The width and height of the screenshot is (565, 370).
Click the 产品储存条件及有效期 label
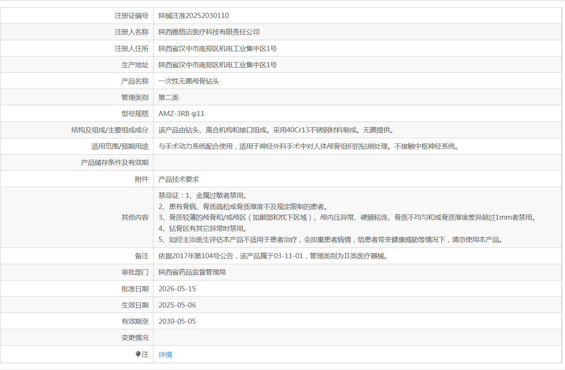click(x=115, y=162)
